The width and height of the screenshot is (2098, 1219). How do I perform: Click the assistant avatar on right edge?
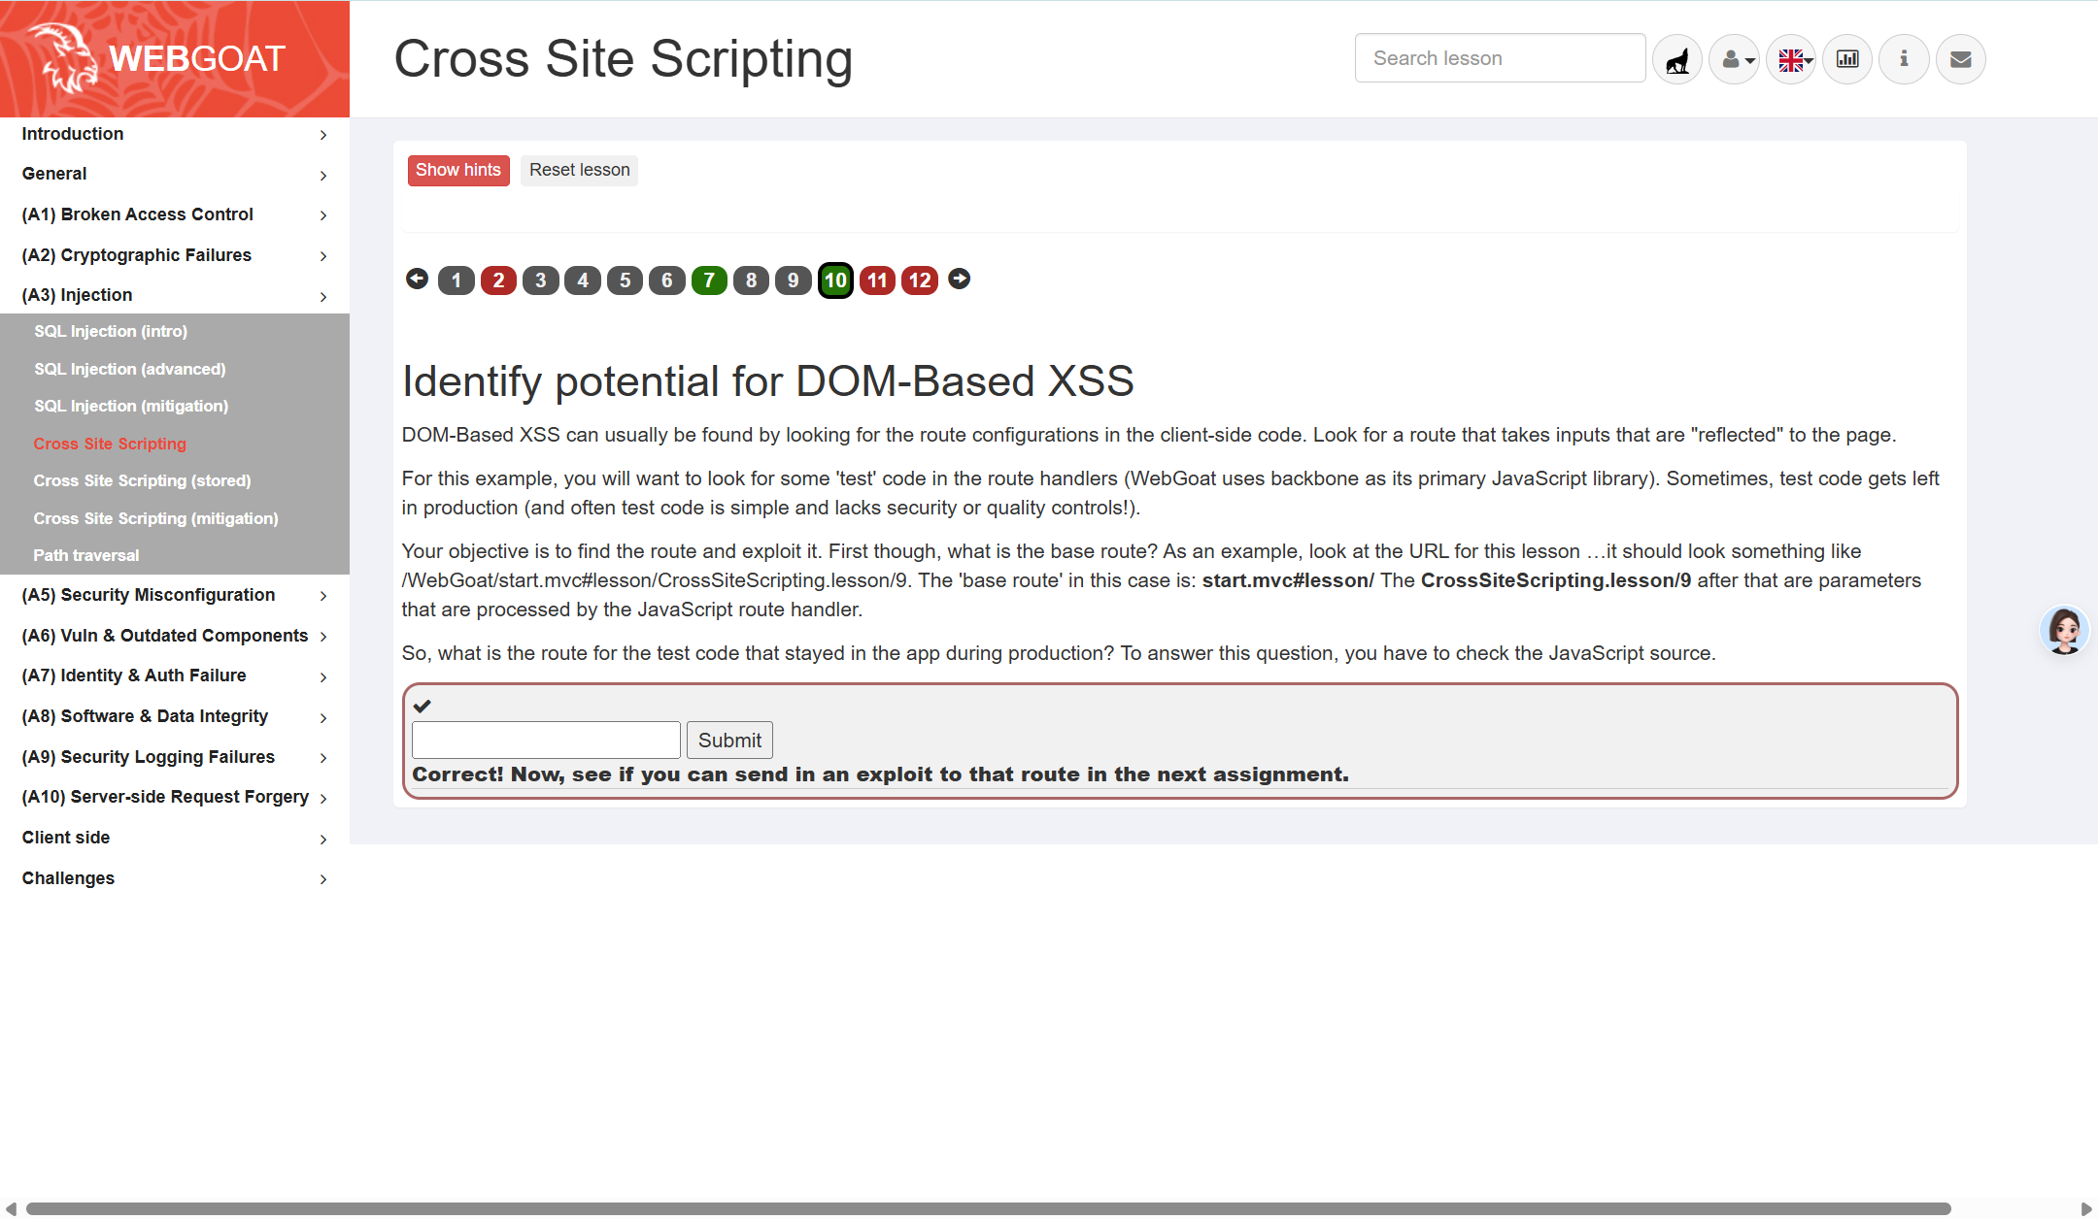[2064, 631]
